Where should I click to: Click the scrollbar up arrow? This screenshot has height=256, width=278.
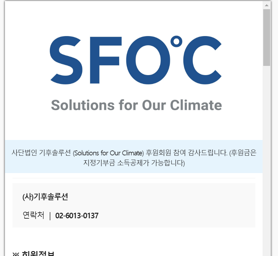pos(267,5)
